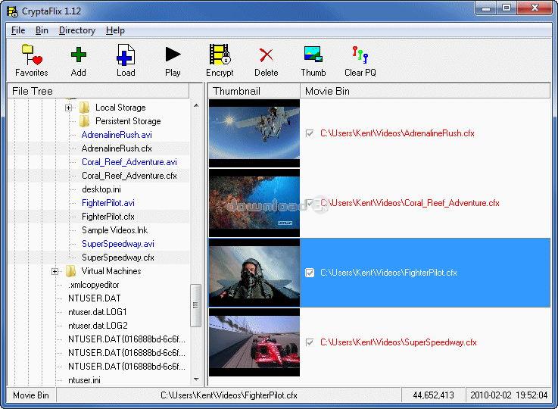
Task: Click the green Add plus icon
Action: 78,55
